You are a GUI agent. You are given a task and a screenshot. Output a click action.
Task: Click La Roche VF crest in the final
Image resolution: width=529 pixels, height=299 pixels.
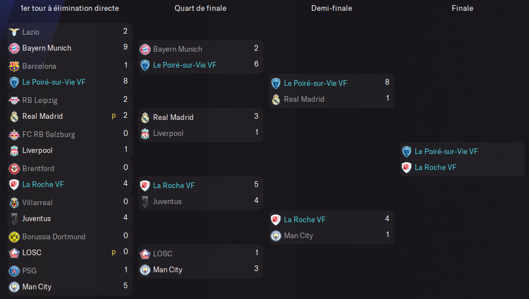point(407,168)
